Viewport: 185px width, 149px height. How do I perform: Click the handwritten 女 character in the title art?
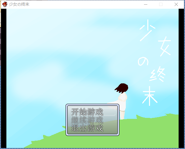[x=164, y=46]
